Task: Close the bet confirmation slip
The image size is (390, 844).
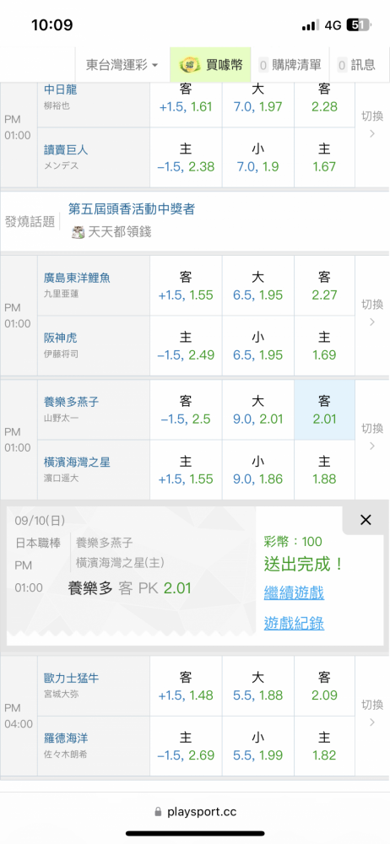Action: 366,519
